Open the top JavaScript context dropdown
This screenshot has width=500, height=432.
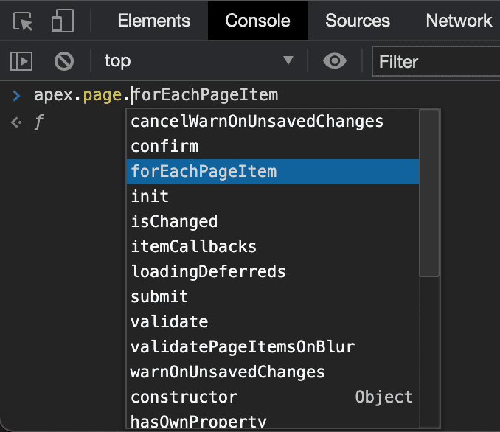[198, 61]
